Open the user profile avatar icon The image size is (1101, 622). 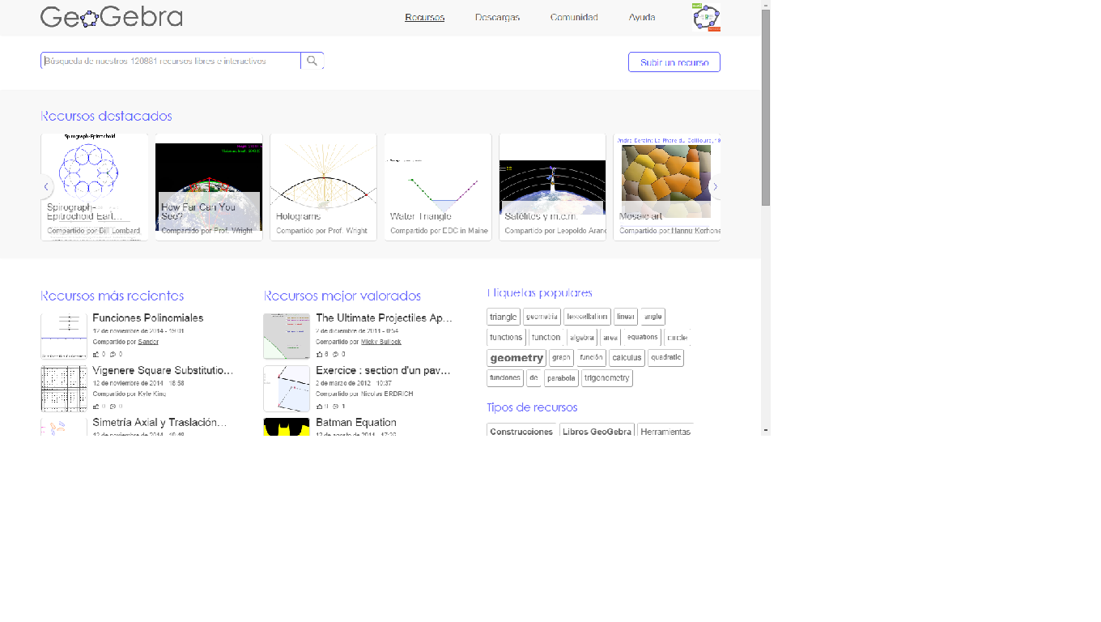[707, 17]
